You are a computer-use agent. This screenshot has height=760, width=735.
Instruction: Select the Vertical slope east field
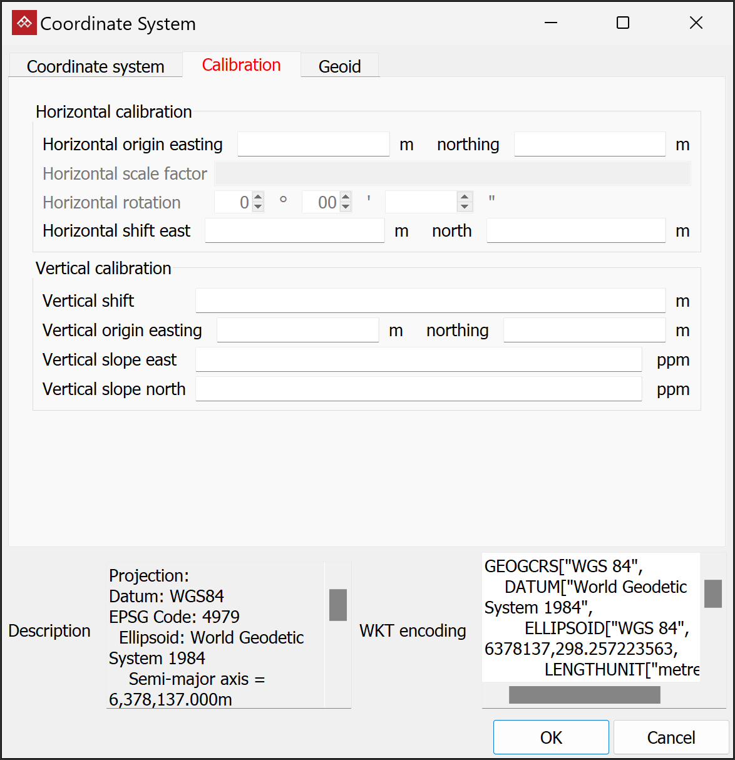coord(419,359)
